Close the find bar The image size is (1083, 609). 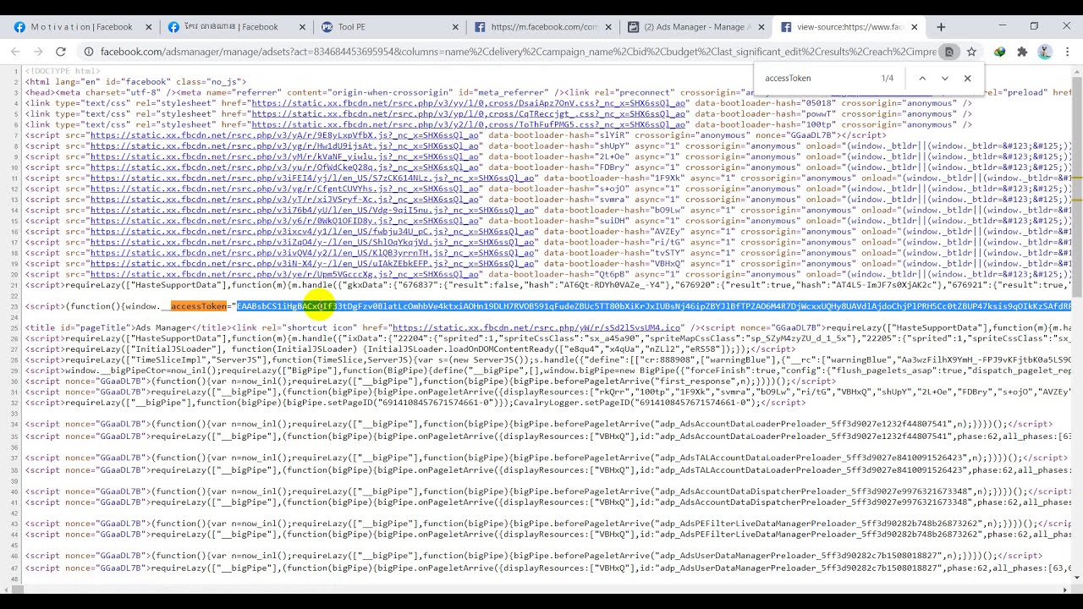coord(968,78)
